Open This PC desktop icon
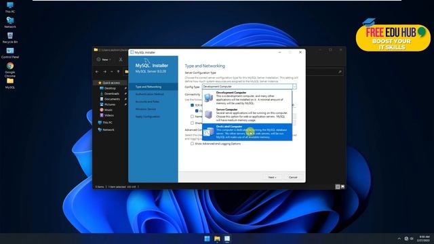This screenshot has height=244, width=434. [x=10, y=7]
